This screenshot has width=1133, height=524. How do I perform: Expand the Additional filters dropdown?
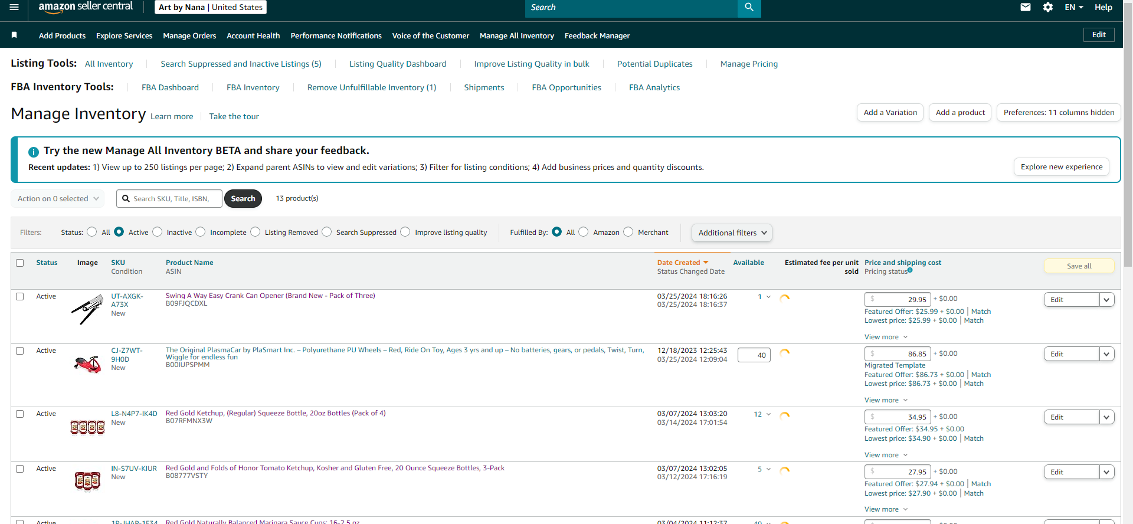click(x=732, y=233)
